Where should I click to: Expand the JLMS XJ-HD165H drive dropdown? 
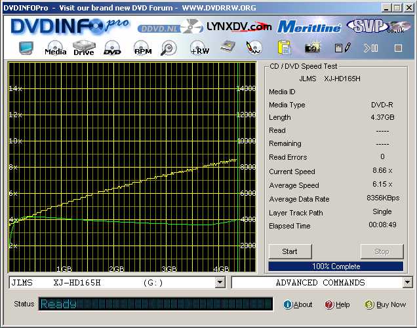[x=220, y=282]
